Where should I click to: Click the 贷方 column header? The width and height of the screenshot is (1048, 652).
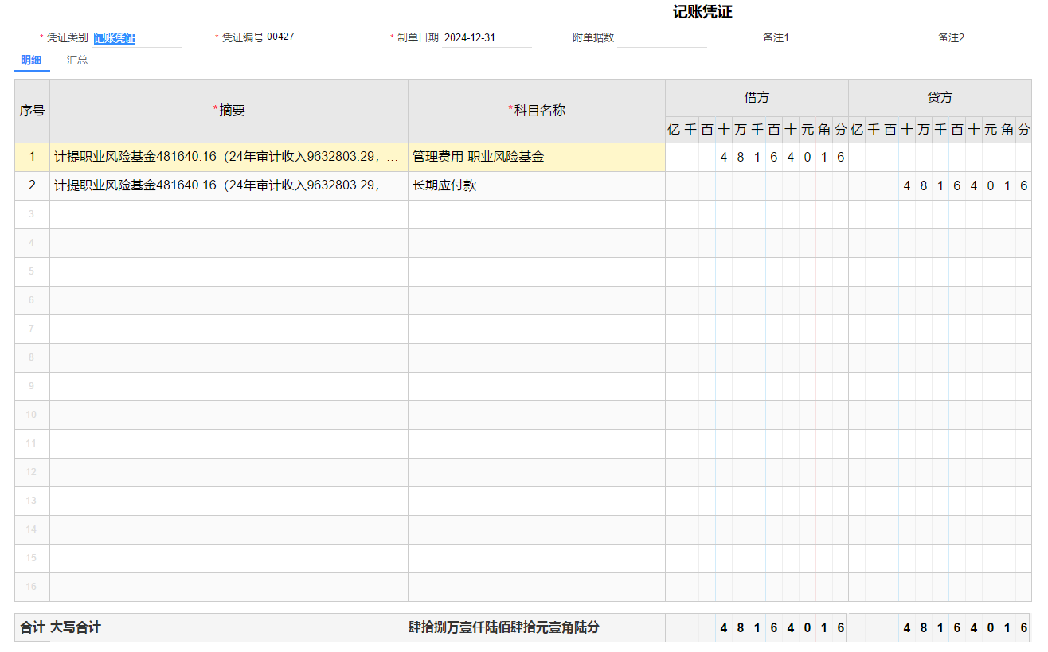coord(940,98)
